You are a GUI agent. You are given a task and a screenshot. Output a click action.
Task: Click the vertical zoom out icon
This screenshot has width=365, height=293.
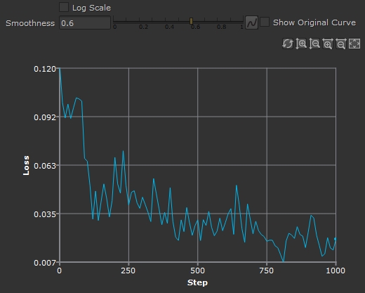tap(314, 44)
